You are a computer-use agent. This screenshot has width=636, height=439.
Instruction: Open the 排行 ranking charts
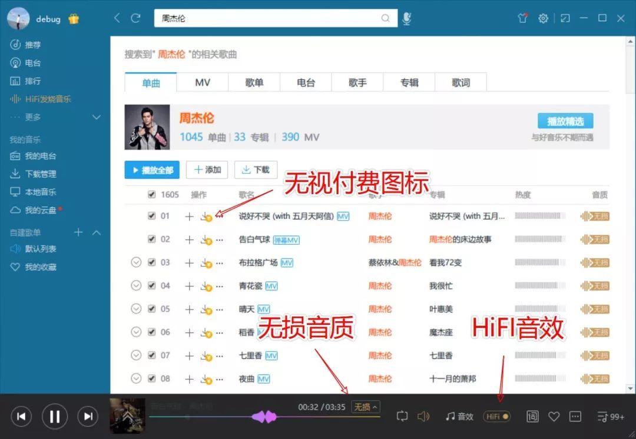[x=25, y=81]
